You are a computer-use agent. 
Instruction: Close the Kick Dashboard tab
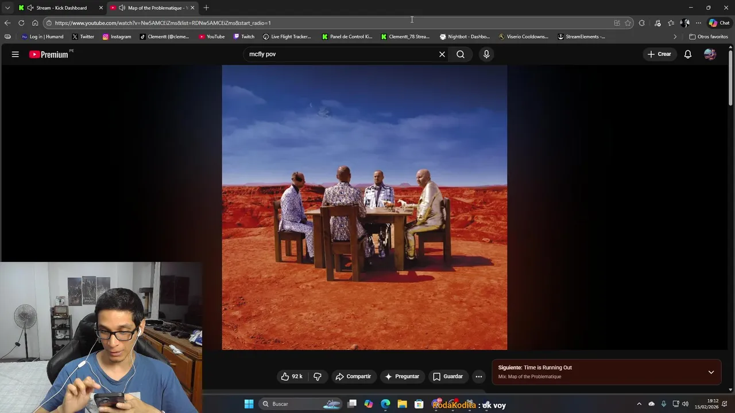click(100, 7)
